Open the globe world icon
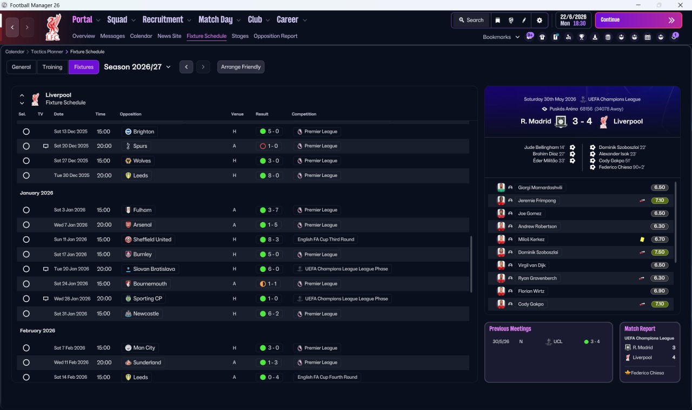 click(511, 20)
